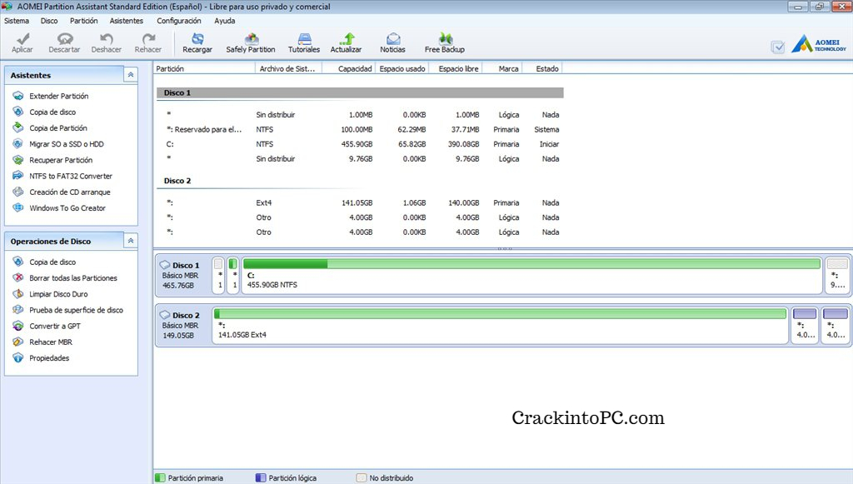Screen dimensions: 853x484
Task: Select the Reservado para el... partition row
Action: (x=360, y=129)
